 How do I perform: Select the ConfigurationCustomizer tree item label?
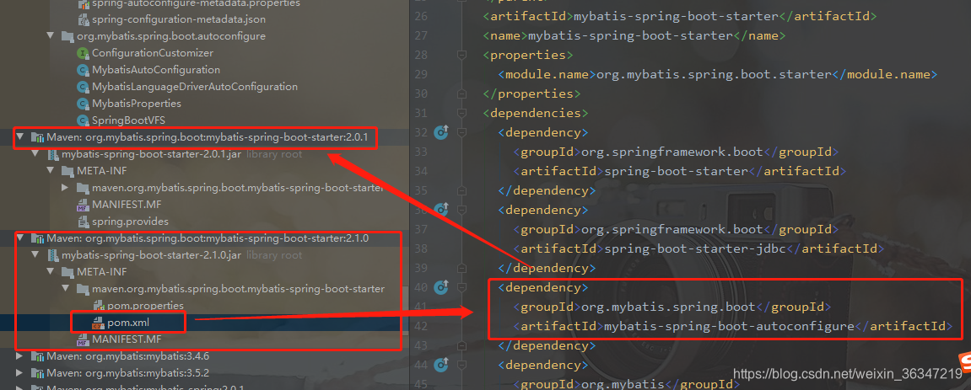153,54
